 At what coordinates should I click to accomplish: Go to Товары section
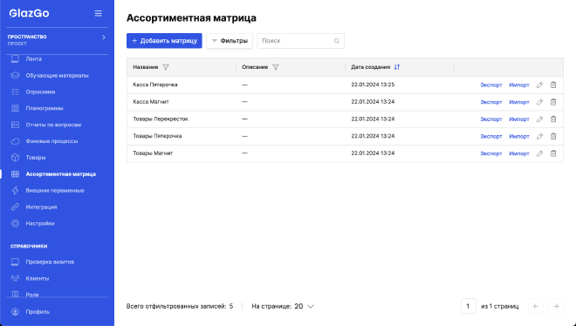[x=36, y=157]
